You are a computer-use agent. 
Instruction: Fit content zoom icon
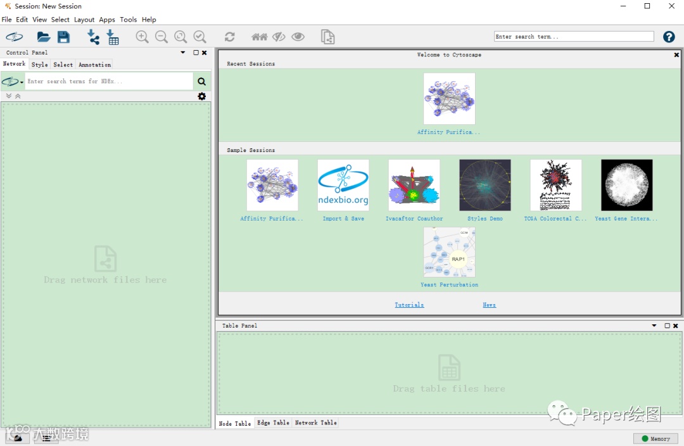[x=180, y=37]
